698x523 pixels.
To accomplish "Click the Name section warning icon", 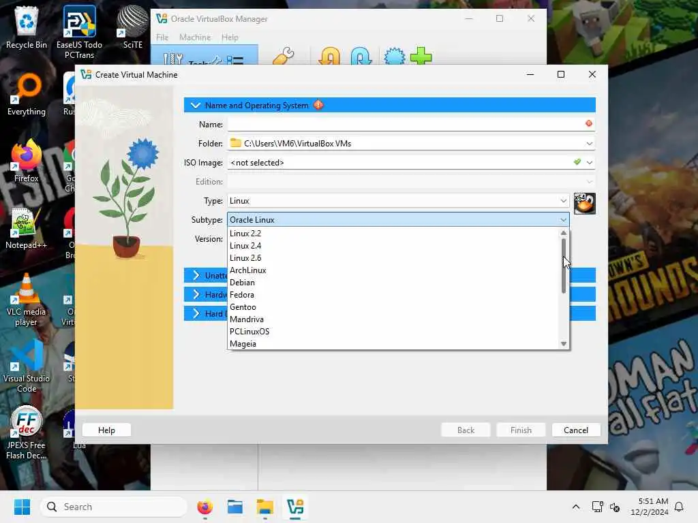I will click(318, 105).
